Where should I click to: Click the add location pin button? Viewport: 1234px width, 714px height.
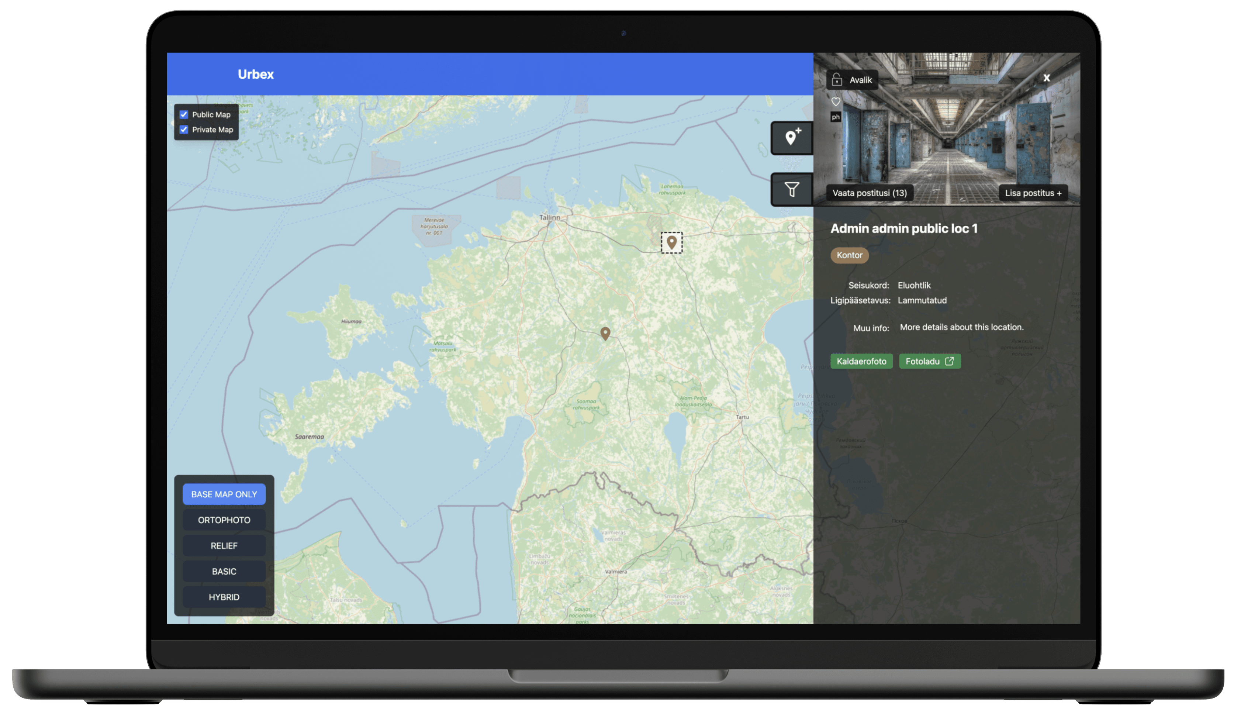click(x=792, y=138)
